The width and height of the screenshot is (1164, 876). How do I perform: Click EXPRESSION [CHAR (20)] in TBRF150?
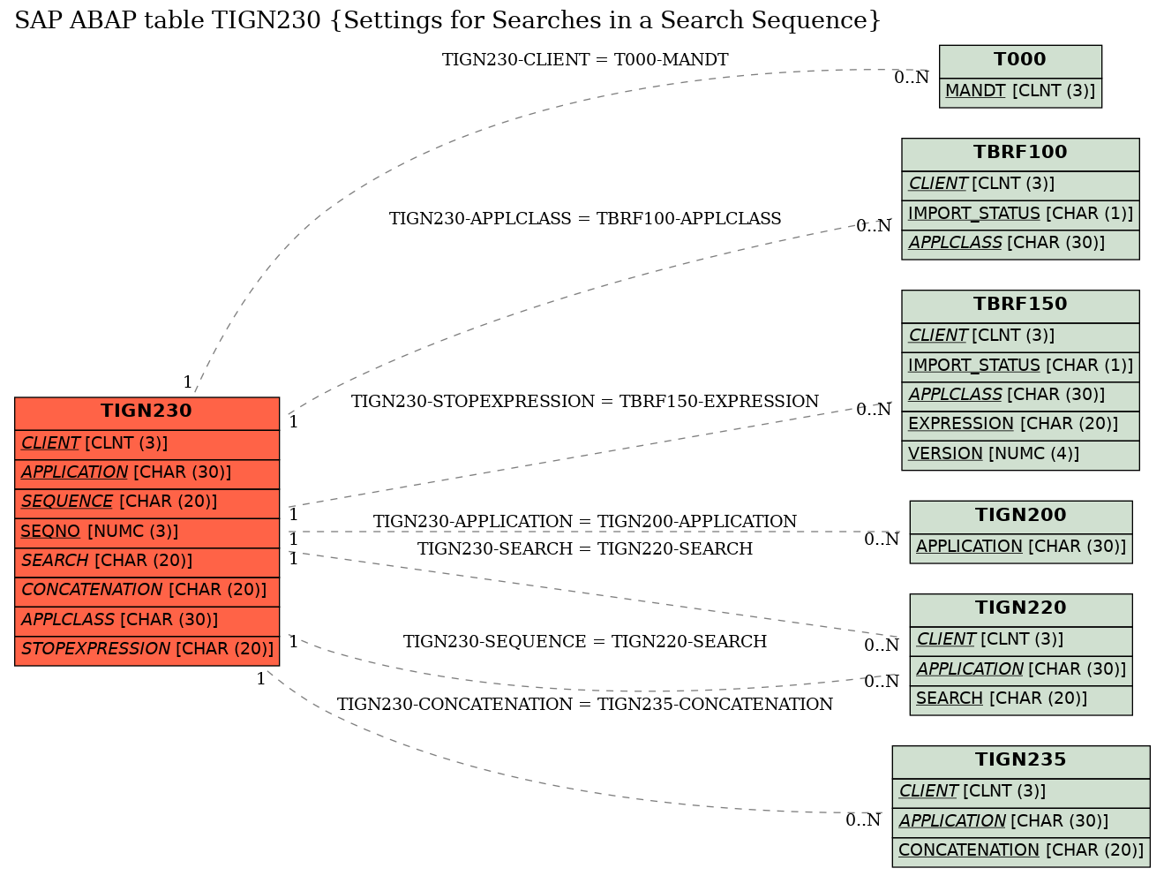point(1020,425)
